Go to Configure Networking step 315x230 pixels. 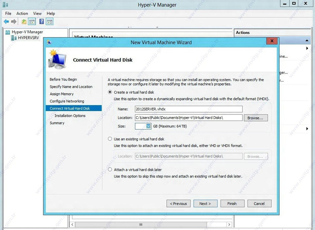pos(67,101)
